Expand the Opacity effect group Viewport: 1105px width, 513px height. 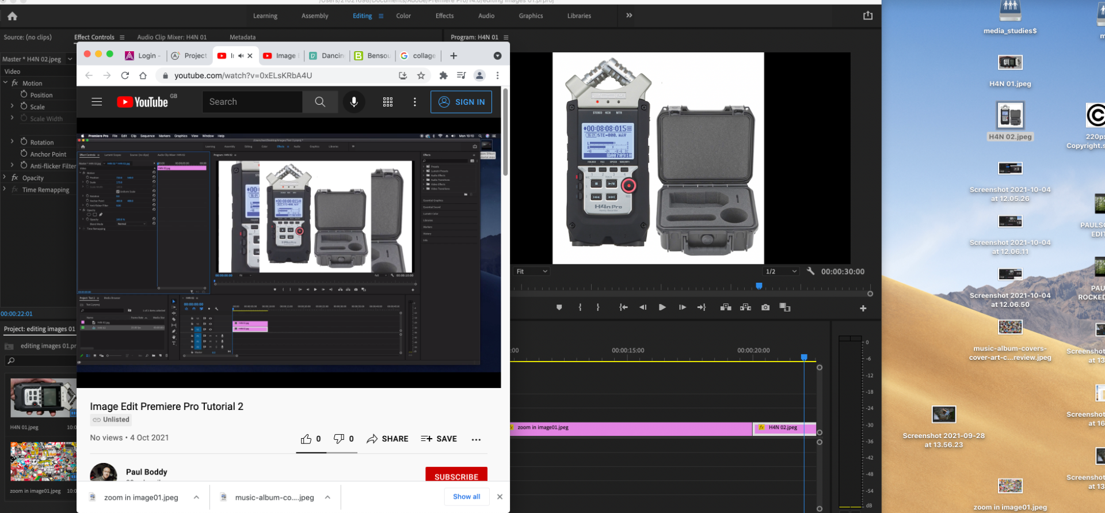pos(5,177)
